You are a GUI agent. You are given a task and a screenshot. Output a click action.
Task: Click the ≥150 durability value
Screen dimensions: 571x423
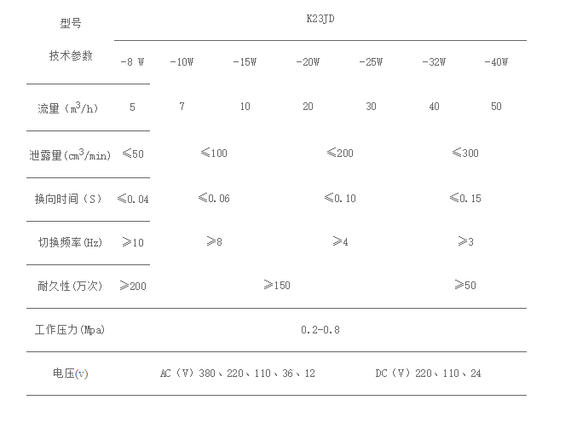coord(276,286)
